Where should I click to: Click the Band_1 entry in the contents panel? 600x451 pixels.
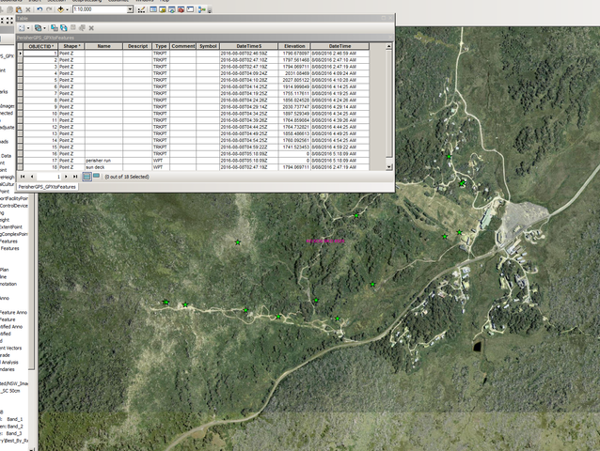pos(14,419)
